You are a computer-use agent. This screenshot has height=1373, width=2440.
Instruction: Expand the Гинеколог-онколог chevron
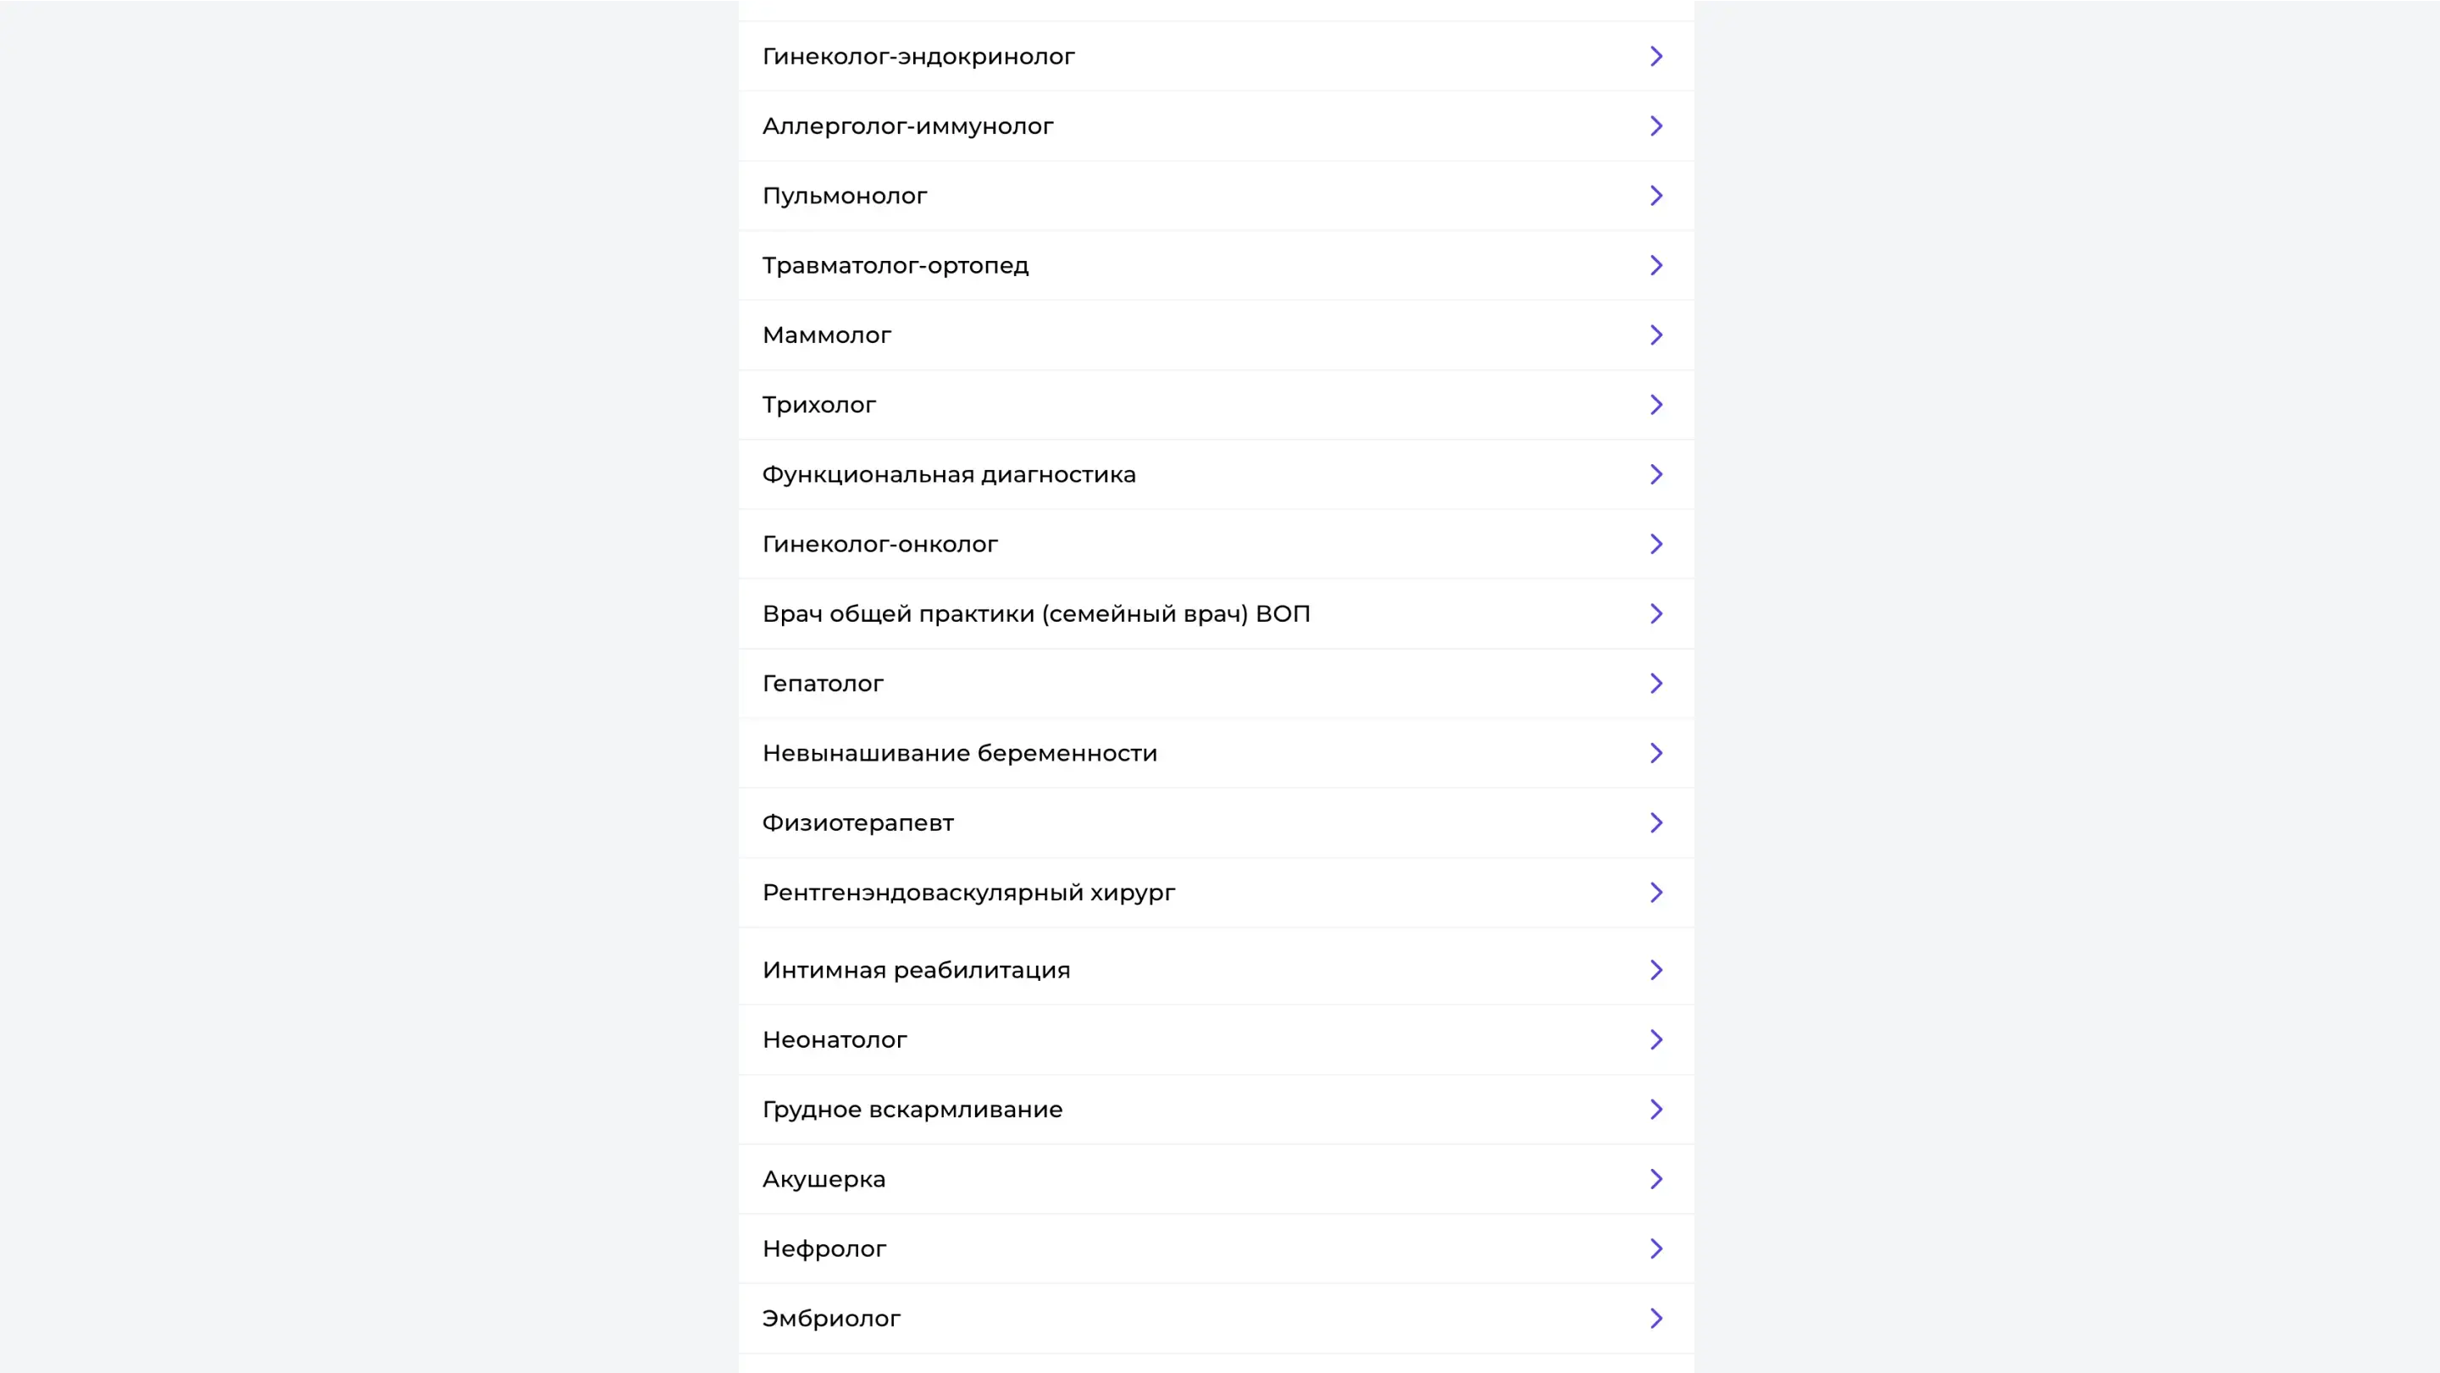(1655, 545)
